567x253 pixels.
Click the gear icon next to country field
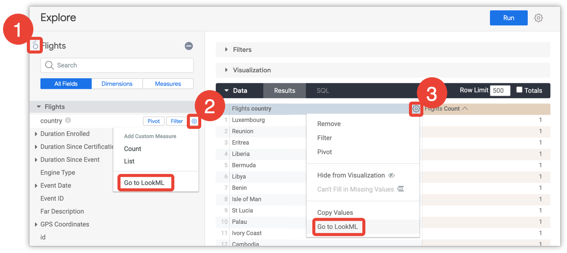pos(194,121)
